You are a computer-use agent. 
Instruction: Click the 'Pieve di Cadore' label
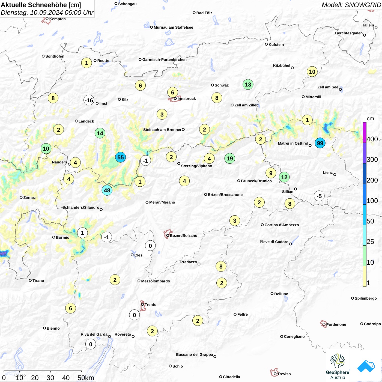click(274, 242)
